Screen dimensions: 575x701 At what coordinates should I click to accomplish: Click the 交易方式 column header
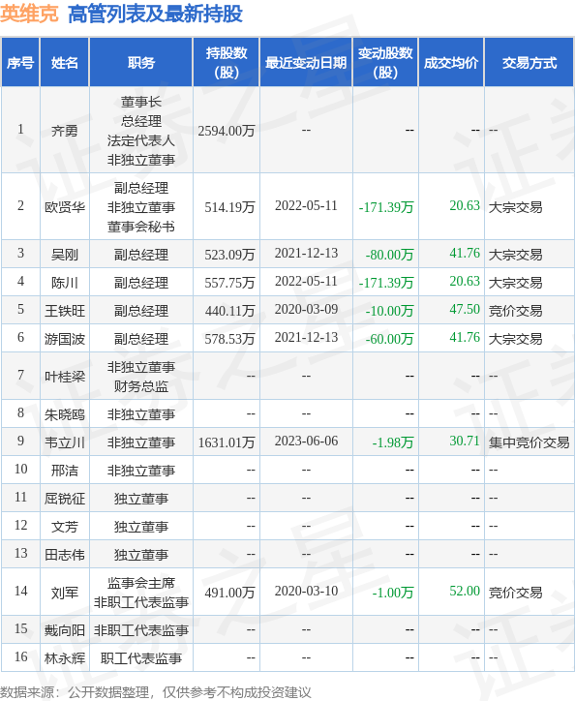(530, 63)
